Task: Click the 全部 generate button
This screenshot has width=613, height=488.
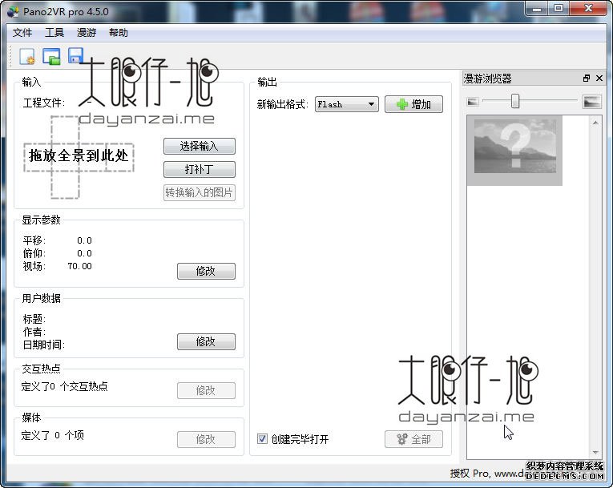Action: (x=413, y=439)
